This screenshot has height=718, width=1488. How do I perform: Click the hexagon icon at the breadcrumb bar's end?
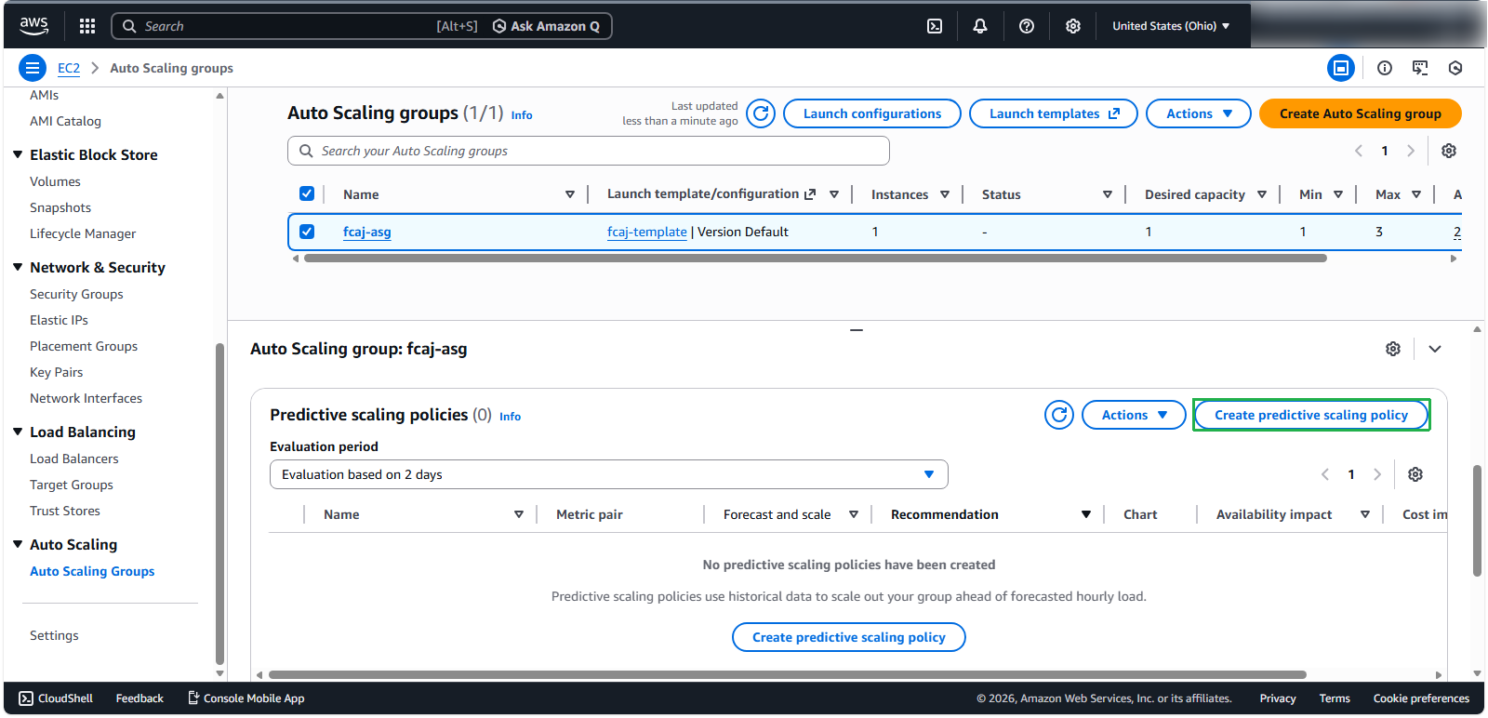tap(1455, 68)
